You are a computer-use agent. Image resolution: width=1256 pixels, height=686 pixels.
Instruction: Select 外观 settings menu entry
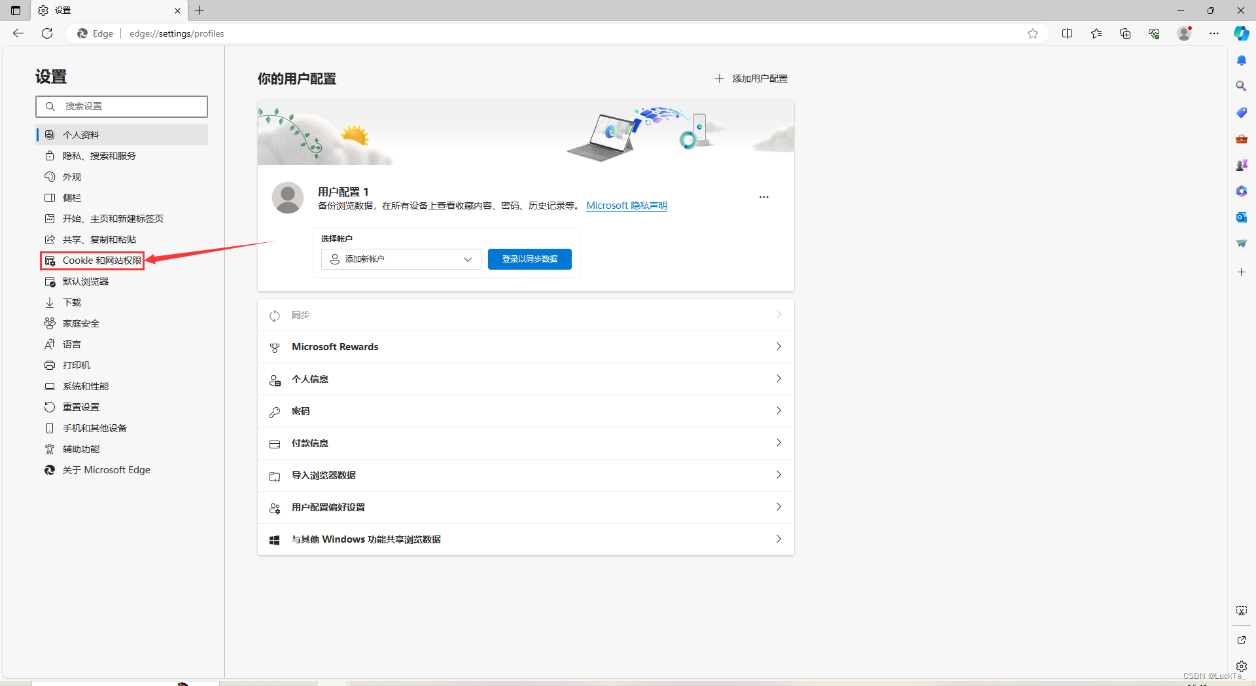71,176
